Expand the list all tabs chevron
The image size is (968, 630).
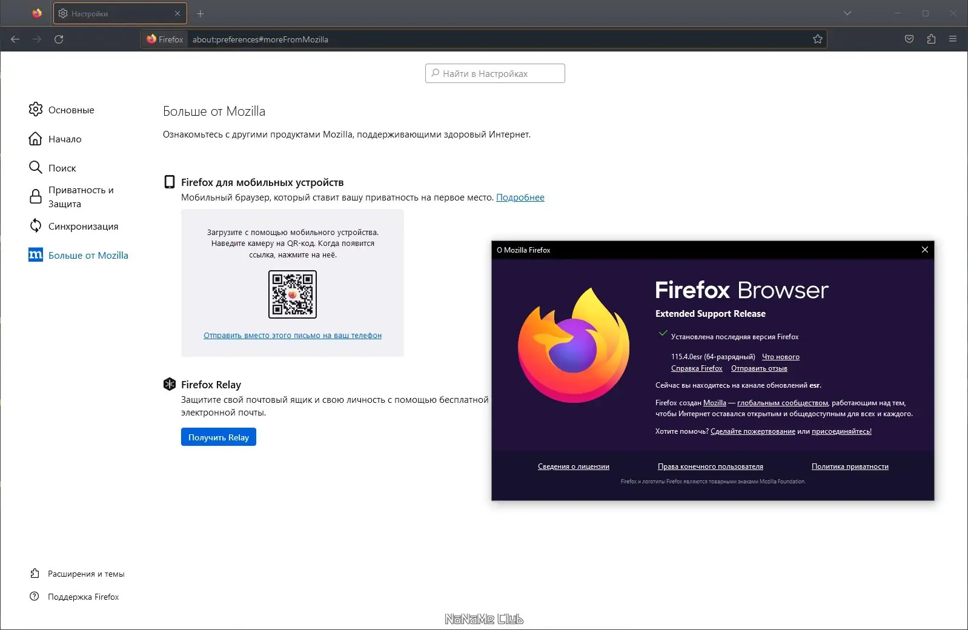tap(847, 13)
